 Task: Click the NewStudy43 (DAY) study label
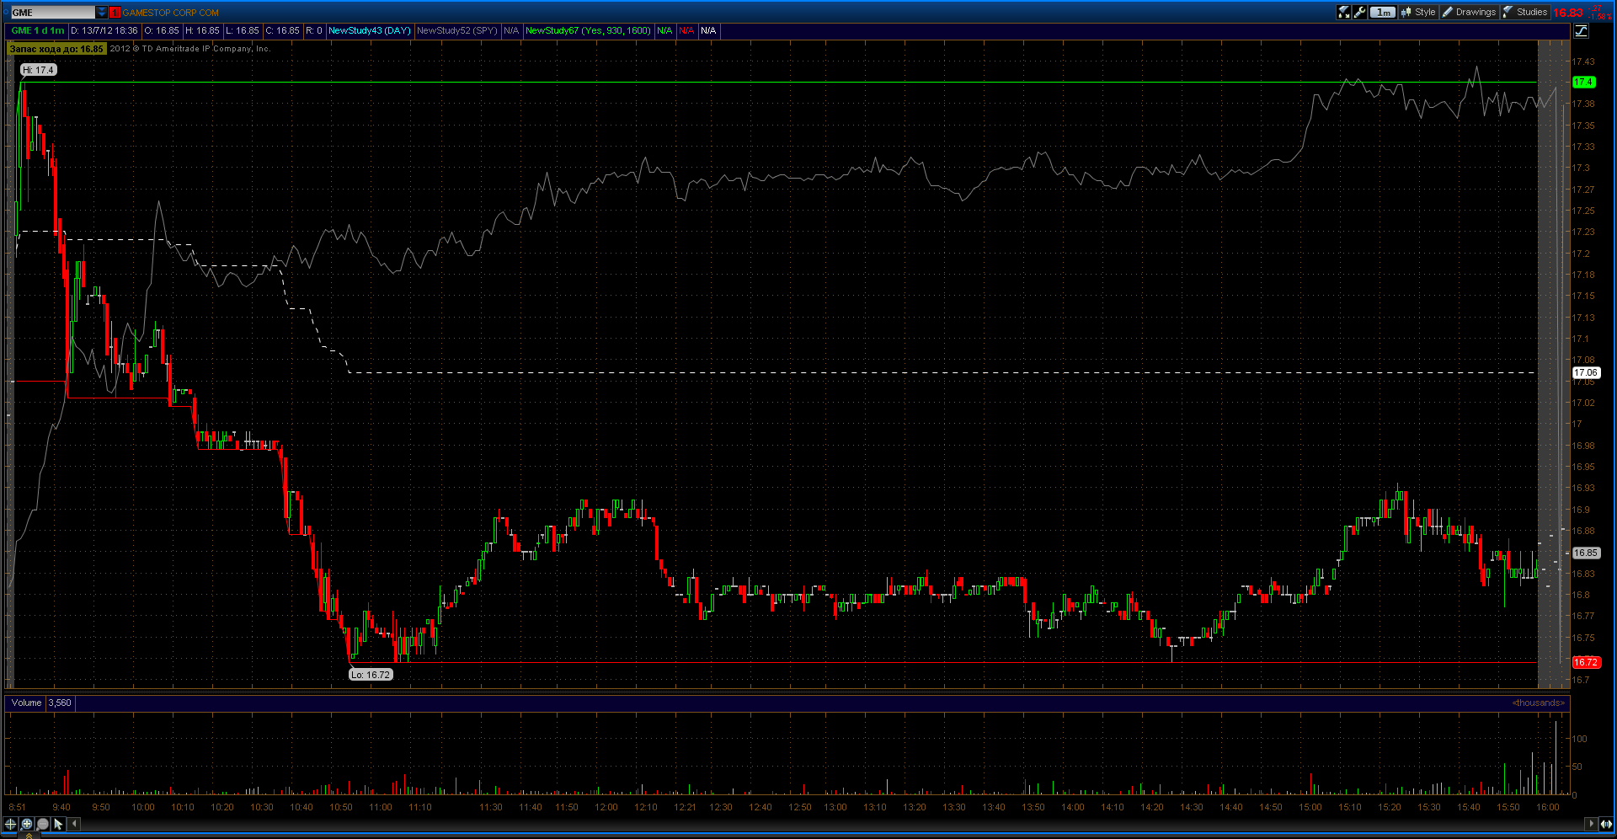(369, 30)
